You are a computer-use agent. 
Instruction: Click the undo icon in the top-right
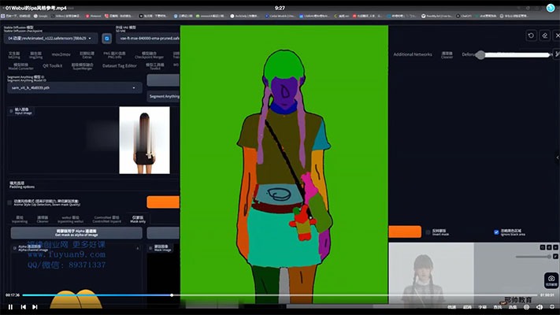pos(531,35)
